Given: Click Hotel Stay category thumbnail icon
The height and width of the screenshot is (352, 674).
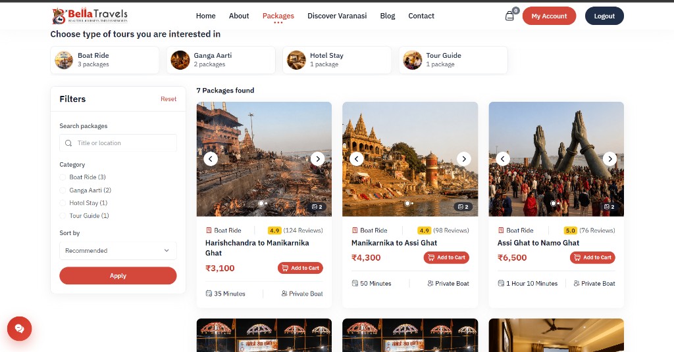Looking at the screenshot, I should (296, 60).
